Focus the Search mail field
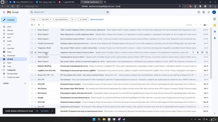 coord(69,12)
